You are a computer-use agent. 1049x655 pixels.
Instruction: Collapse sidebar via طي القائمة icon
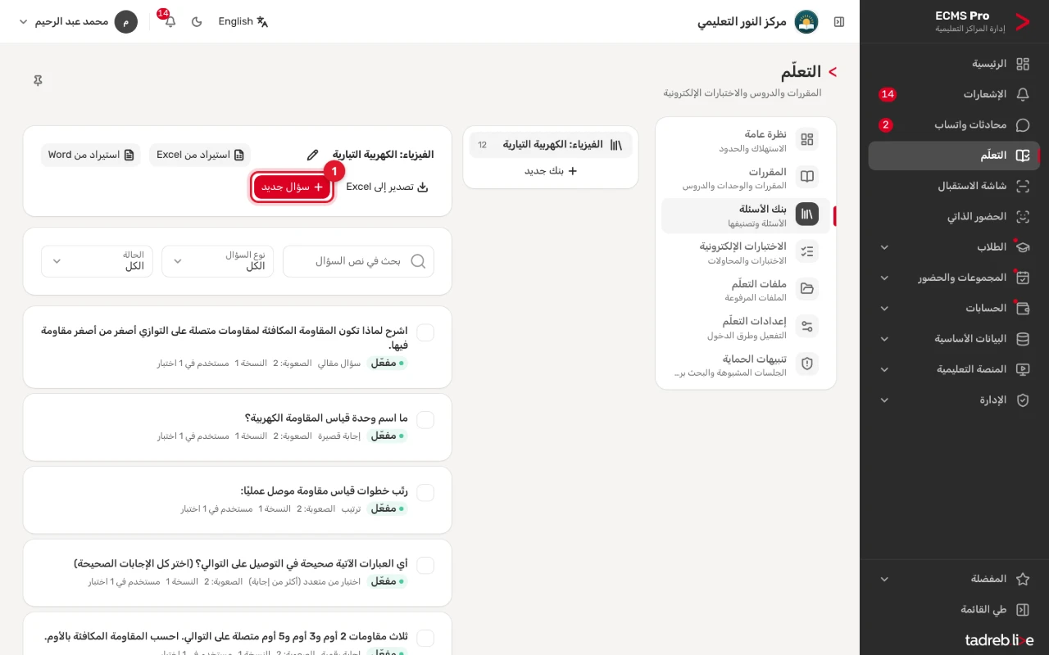click(x=1023, y=610)
